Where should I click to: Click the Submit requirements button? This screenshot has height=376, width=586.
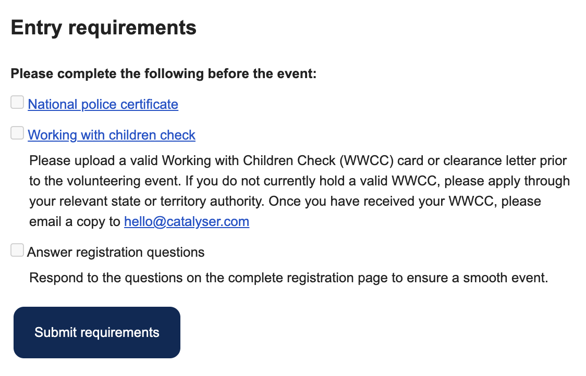point(97,332)
